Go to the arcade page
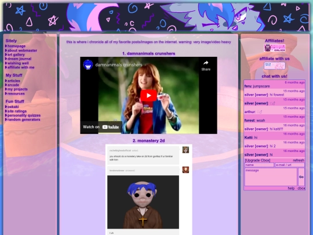This screenshot has width=313, height=235. (x=13, y=85)
